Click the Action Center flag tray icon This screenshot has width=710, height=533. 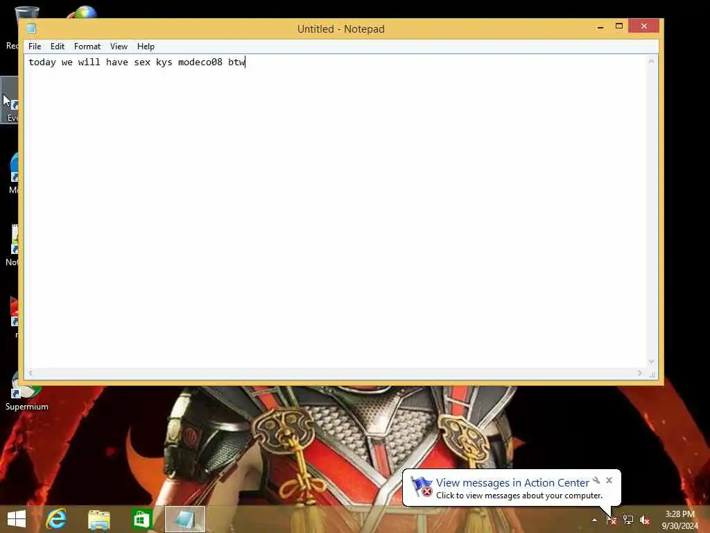[612, 520]
